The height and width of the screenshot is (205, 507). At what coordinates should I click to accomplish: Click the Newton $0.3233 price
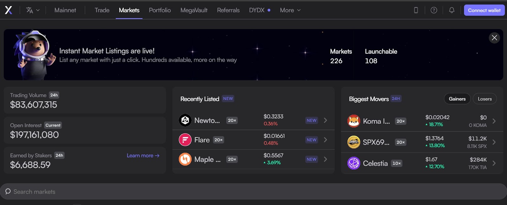pos(273,116)
